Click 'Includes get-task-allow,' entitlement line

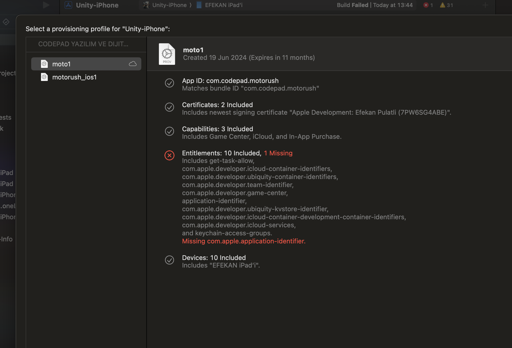(218, 161)
